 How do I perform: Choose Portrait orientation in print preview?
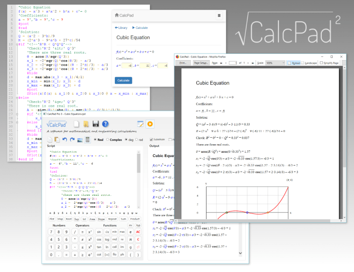point(294,63)
